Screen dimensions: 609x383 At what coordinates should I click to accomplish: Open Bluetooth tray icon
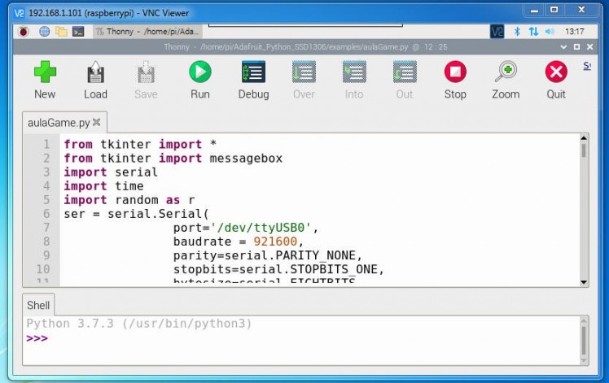pyautogui.click(x=517, y=32)
